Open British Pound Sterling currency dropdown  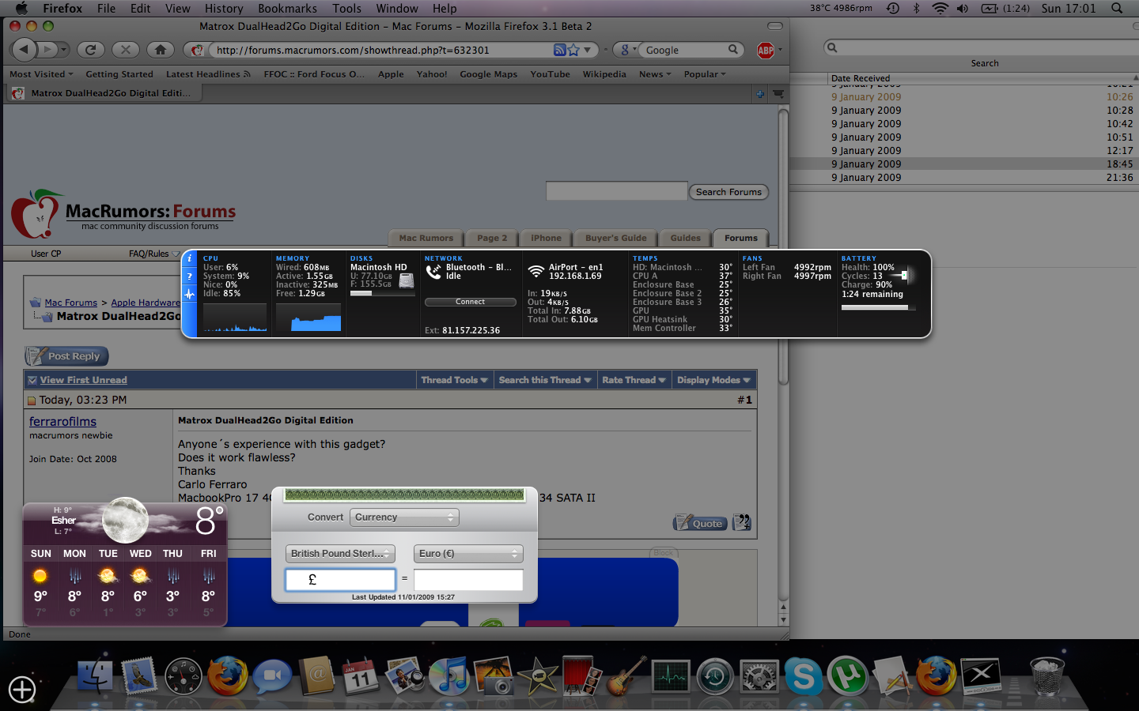340,554
